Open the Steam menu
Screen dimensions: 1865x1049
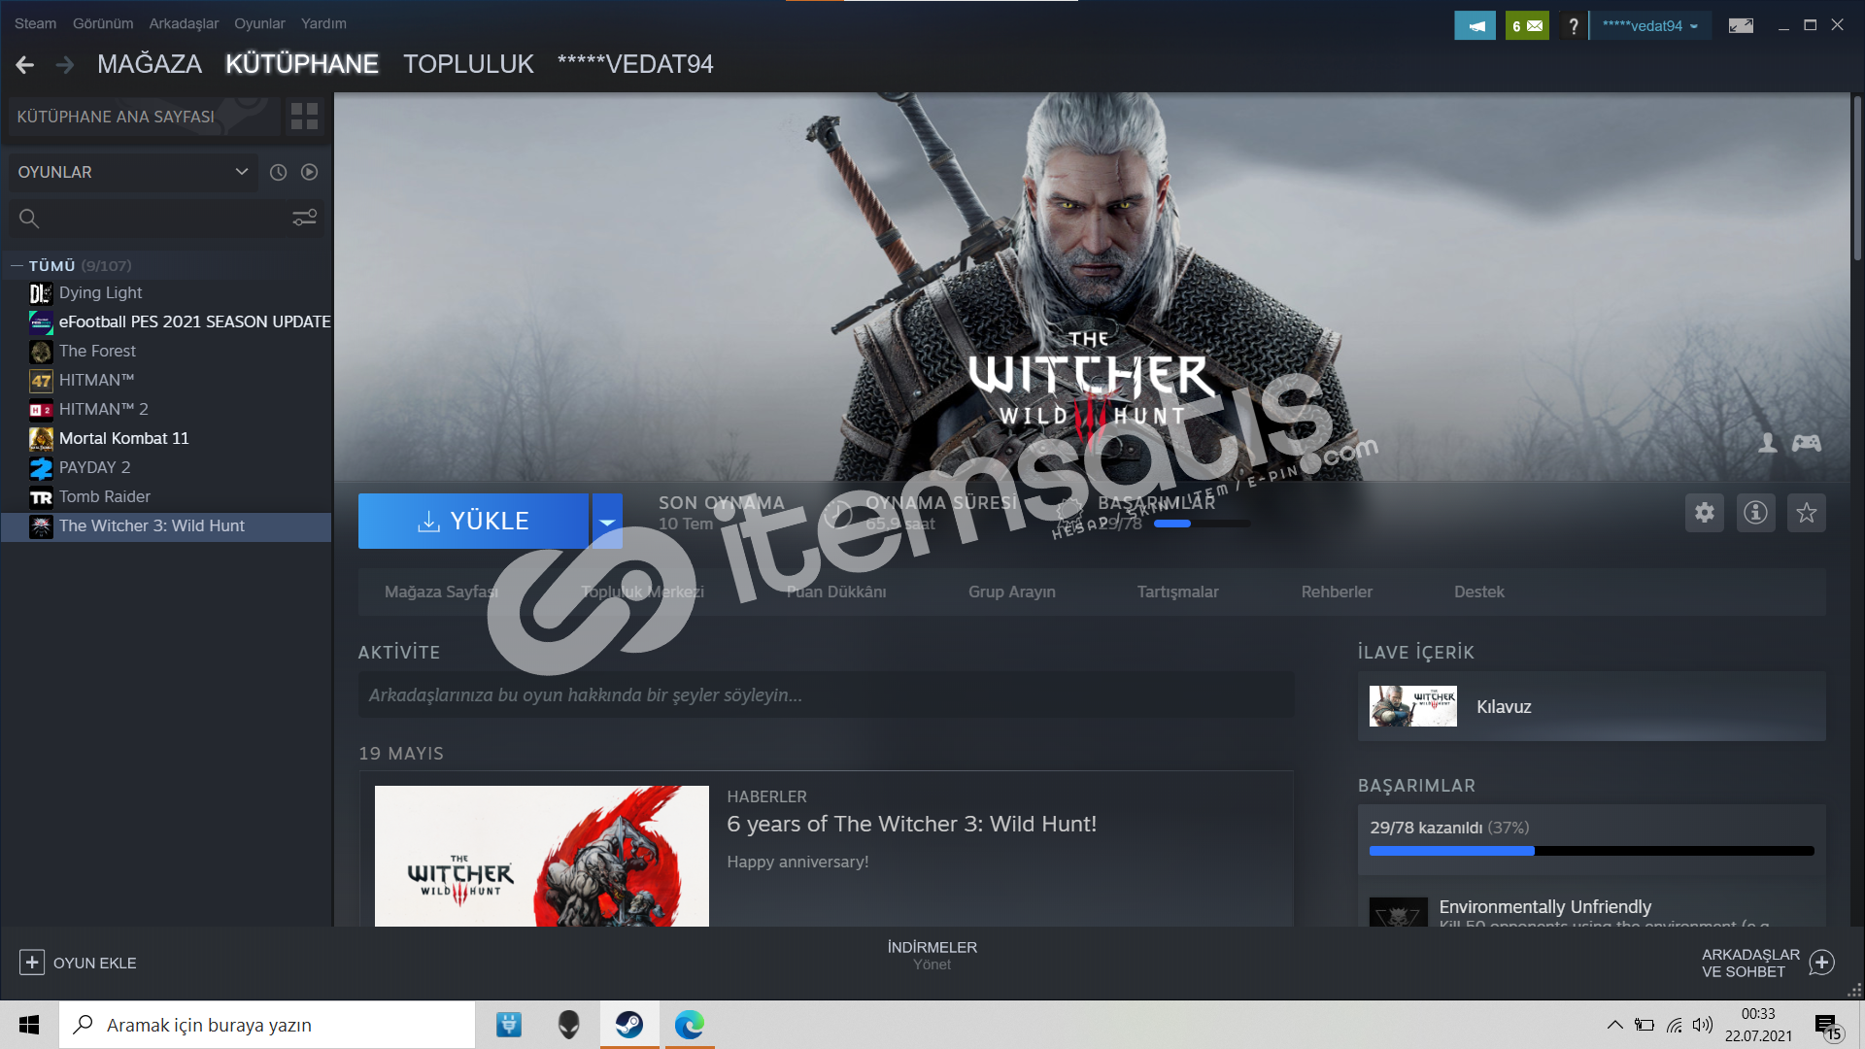coord(35,23)
